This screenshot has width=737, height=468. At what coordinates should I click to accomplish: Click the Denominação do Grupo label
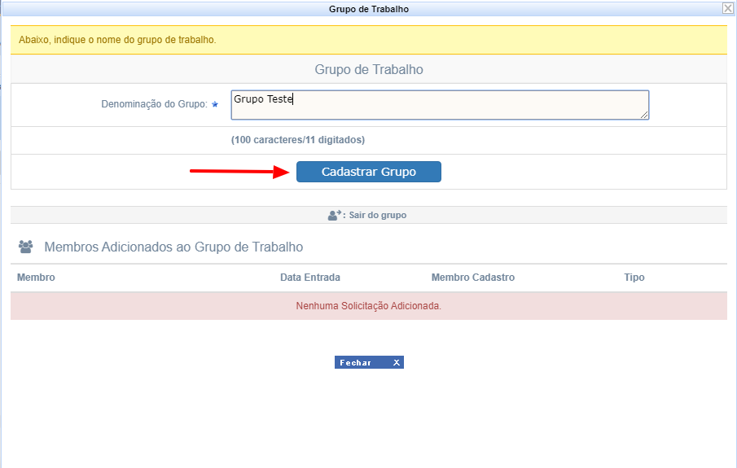[x=154, y=105]
